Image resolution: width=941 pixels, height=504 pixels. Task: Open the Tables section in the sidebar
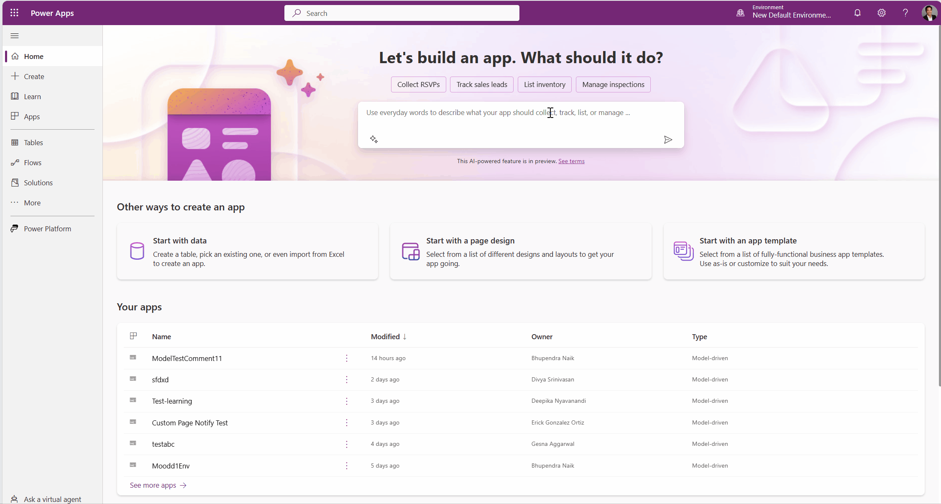(x=33, y=142)
